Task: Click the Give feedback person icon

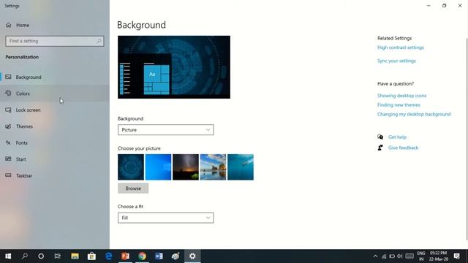Action: coord(380,148)
